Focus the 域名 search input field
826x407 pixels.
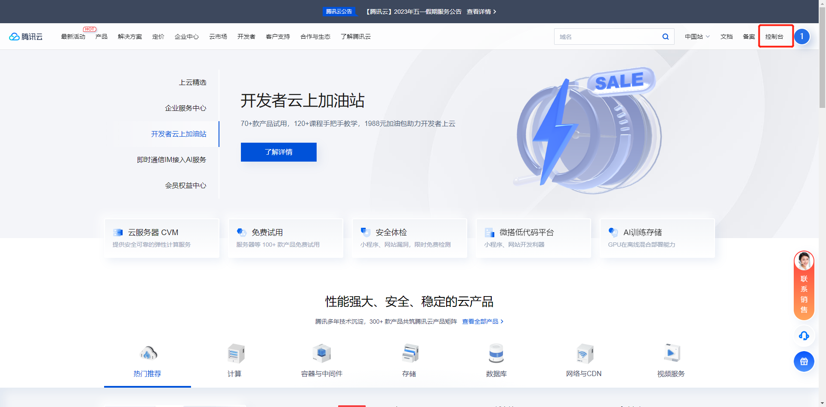point(607,37)
